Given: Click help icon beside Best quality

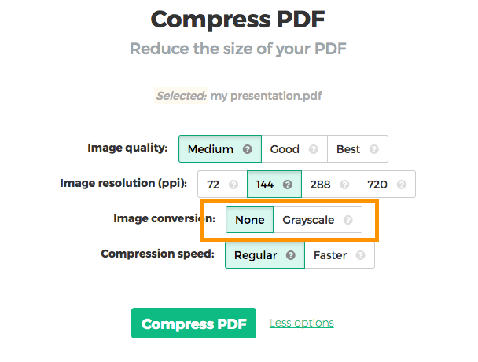Looking at the screenshot, I should (374, 149).
